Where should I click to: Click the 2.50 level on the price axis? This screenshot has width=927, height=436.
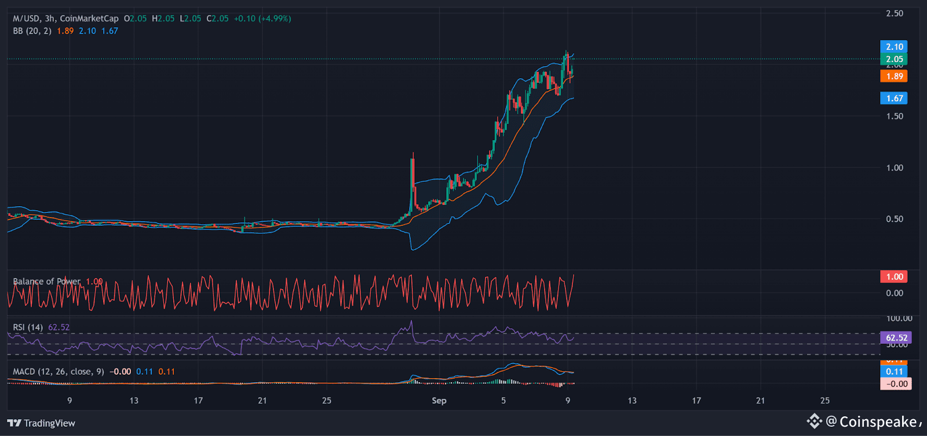click(x=894, y=13)
